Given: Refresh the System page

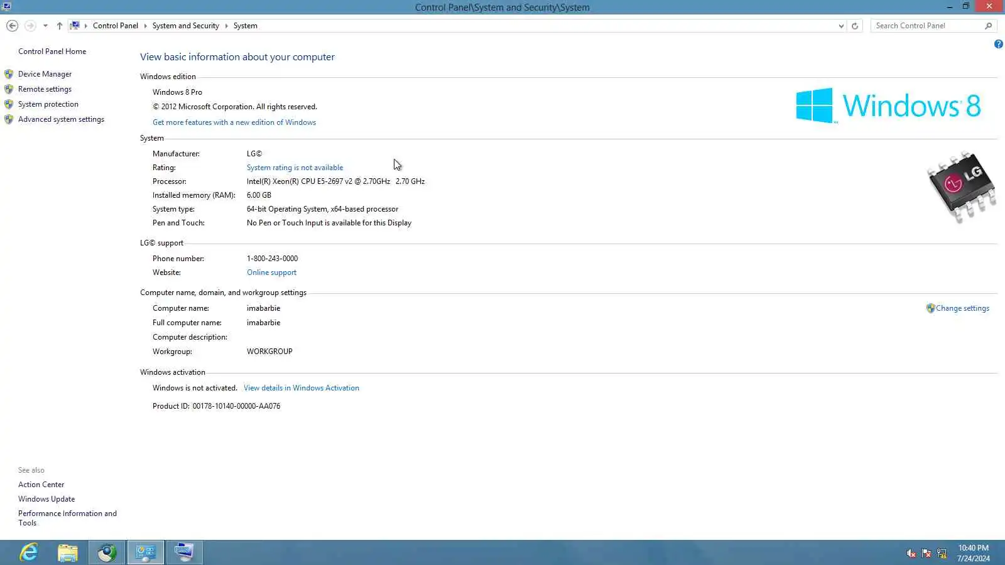Looking at the screenshot, I should tap(855, 26).
